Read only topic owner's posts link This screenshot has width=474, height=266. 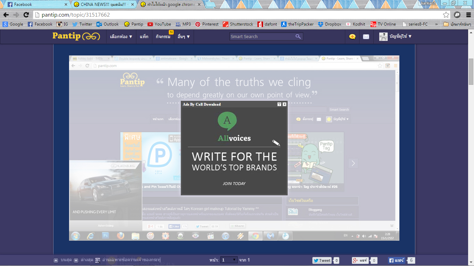(128, 260)
